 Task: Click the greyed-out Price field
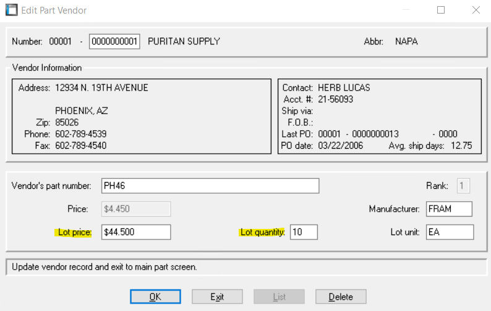pos(135,209)
